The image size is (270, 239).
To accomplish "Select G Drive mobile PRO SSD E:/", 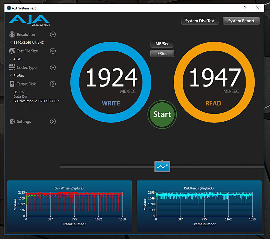I will (x=36, y=101).
